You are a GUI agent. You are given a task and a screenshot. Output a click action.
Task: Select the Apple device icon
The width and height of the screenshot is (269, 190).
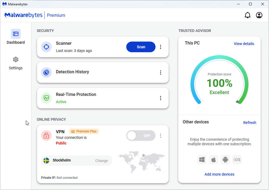pos(213,160)
